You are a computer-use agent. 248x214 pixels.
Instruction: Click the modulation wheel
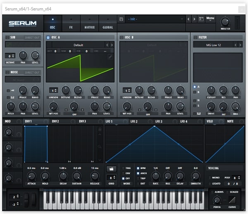tap(33, 200)
